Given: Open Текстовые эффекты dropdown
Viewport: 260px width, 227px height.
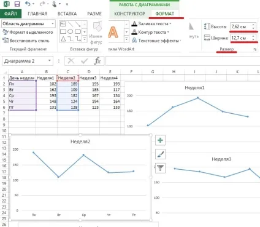Looking at the screenshot, I should [156, 41].
